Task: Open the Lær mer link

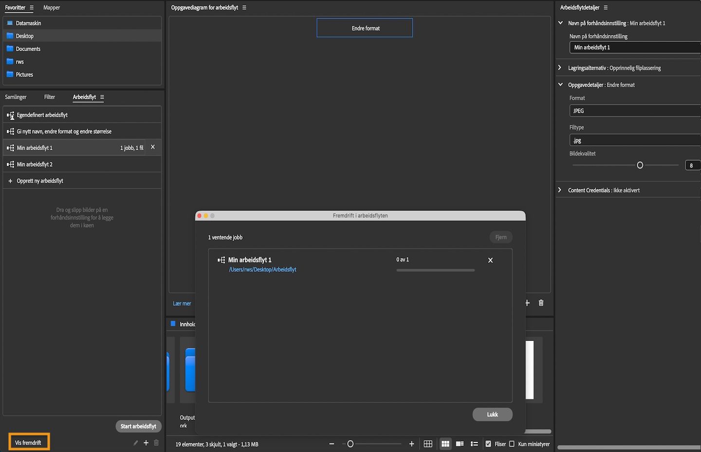Action: (182, 303)
